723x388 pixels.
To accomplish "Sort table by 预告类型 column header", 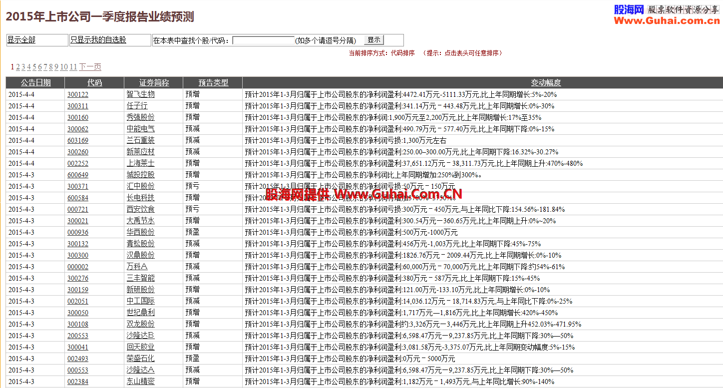I will [213, 83].
